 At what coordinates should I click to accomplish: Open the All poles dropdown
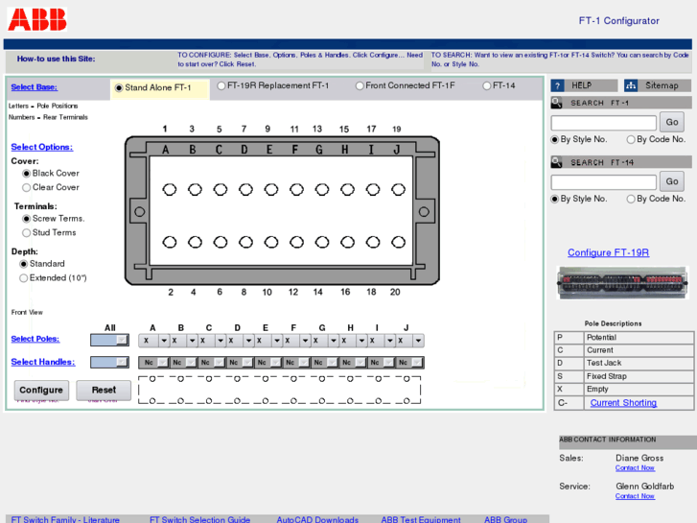(x=109, y=340)
